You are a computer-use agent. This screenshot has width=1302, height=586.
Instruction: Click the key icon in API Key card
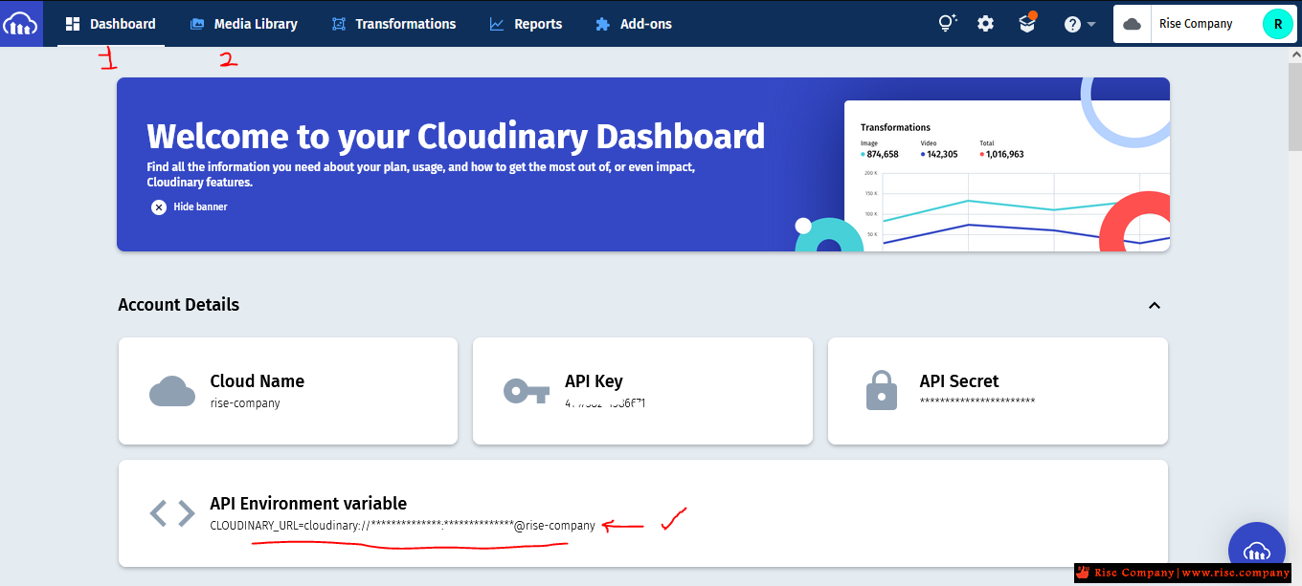point(527,391)
